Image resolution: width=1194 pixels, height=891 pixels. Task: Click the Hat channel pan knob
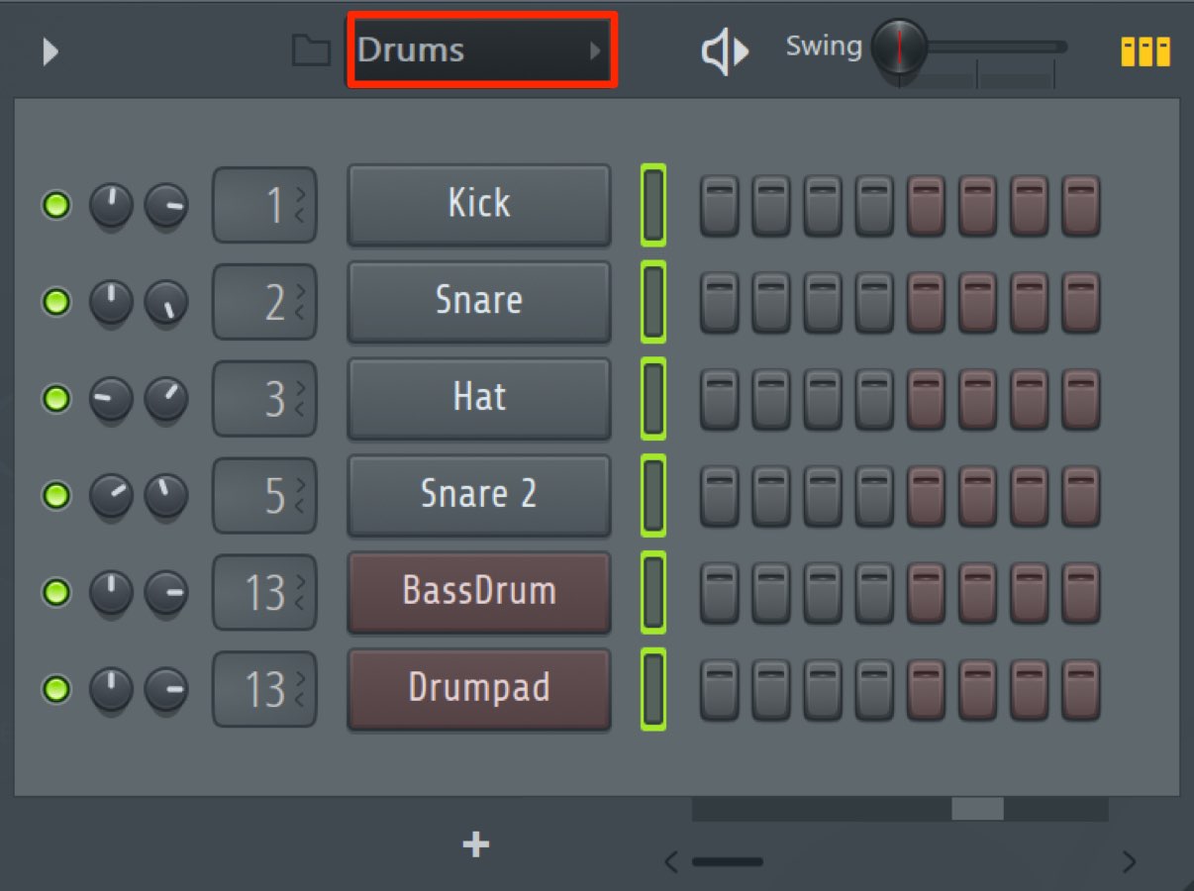[x=111, y=399]
